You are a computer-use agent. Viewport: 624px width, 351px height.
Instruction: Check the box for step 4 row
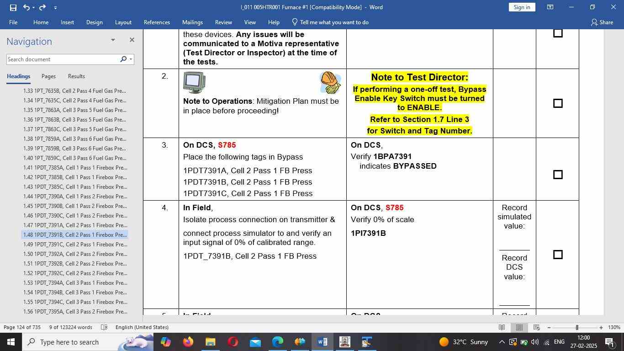558,255
